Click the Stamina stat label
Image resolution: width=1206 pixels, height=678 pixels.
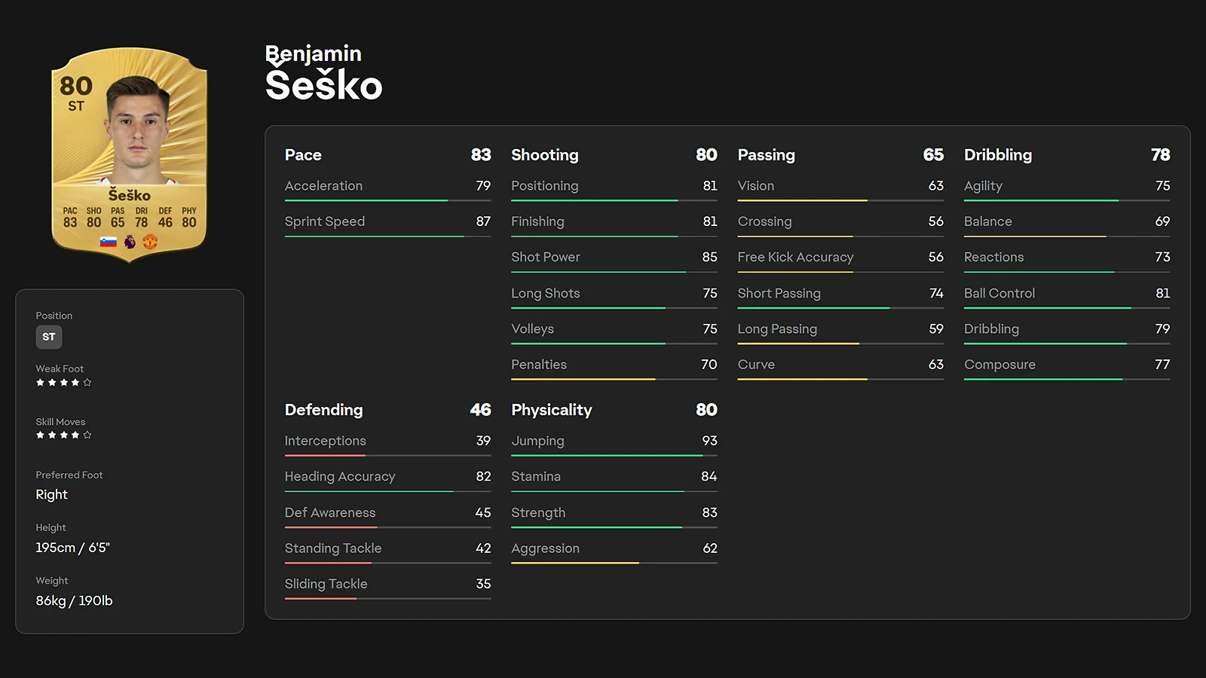tap(536, 477)
